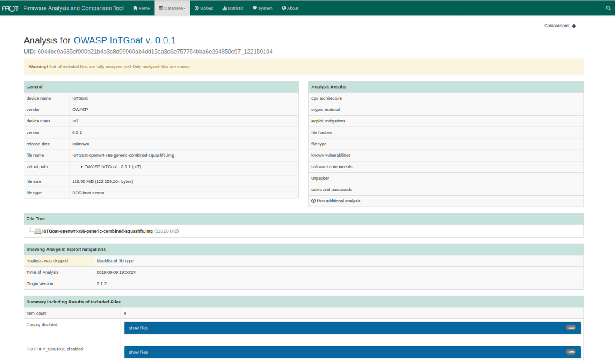Select exploit mitigations analysis result

pos(446,121)
